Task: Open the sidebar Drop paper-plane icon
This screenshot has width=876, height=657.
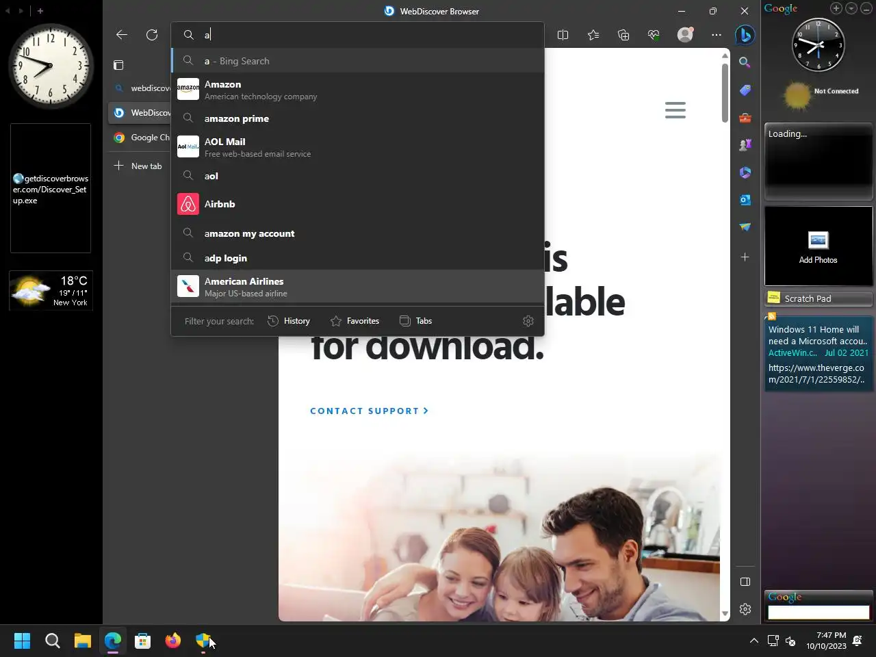Action: pos(745,227)
